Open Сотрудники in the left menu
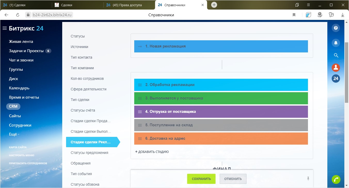Image resolution: width=349 pixels, height=188 pixels. 20,125
